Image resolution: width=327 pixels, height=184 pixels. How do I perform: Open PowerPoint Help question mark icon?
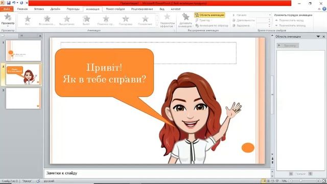(x=324, y=9)
